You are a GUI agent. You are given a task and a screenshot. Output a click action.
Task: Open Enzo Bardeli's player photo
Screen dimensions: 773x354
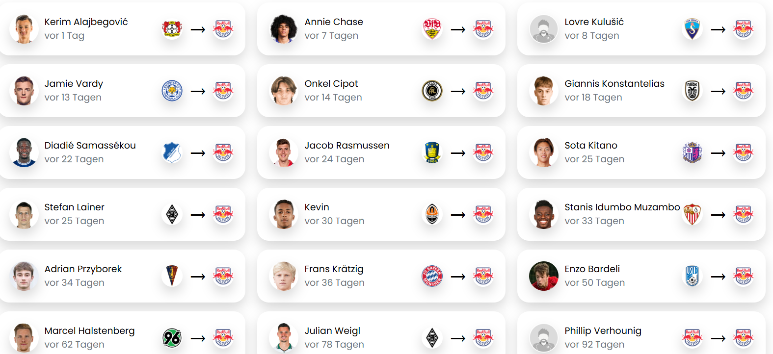[544, 276]
